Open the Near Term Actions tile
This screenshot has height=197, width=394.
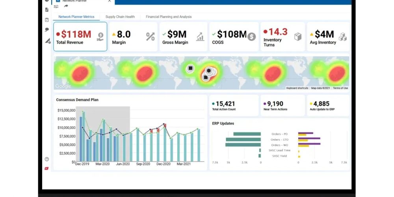coord(283,105)
